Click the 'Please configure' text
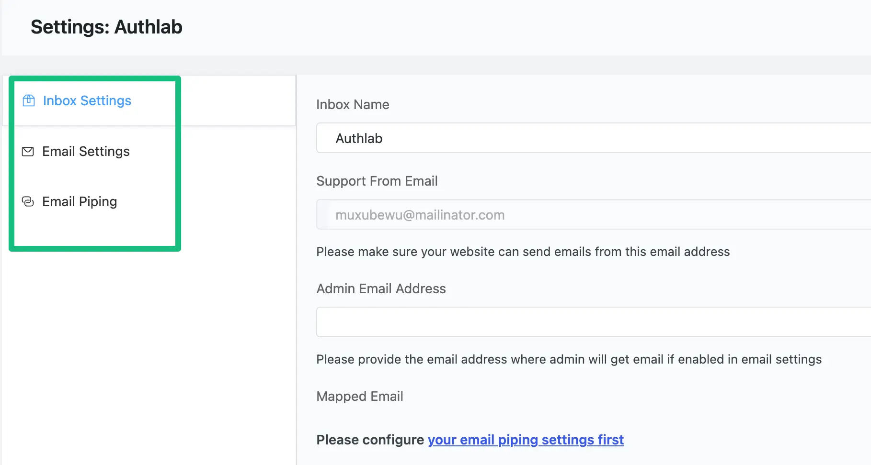The width and height of the screenshot is (871, 465). [x=370, y=440]
